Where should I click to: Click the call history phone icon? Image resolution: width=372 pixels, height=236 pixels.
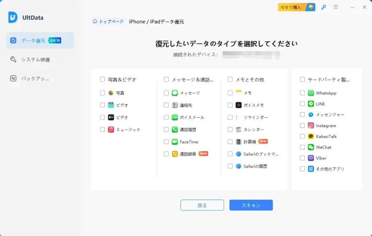pos(175,129)
